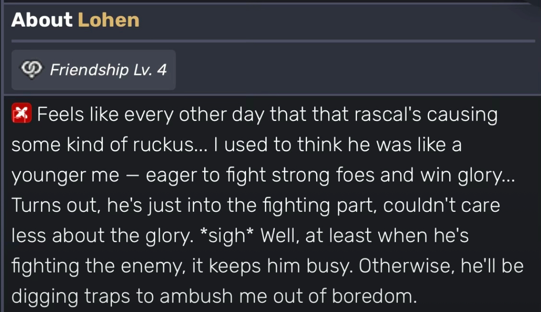Click the divider line under the About heading
The width and height of the screenshot is (541, 312).
(273, 41)
